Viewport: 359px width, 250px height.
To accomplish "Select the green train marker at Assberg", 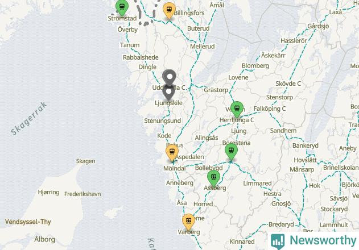I will click(x=213, y=178).
